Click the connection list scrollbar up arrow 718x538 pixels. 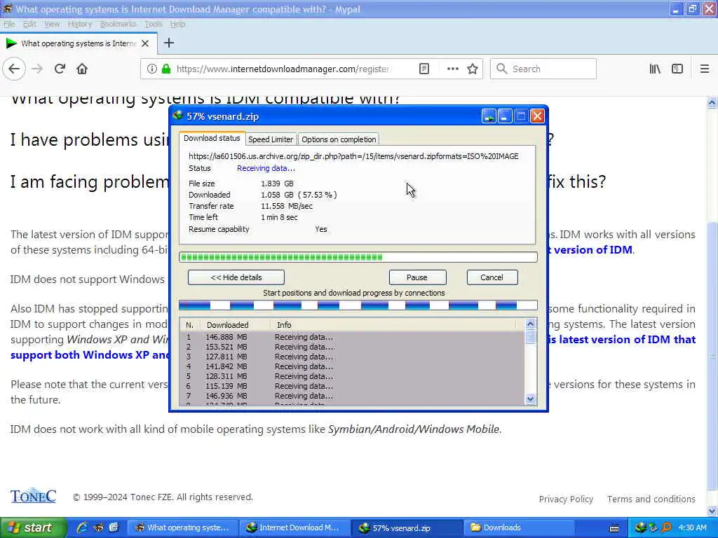(530, 324)
